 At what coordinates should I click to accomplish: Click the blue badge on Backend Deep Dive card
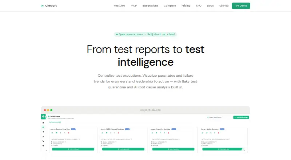(73, 129)
